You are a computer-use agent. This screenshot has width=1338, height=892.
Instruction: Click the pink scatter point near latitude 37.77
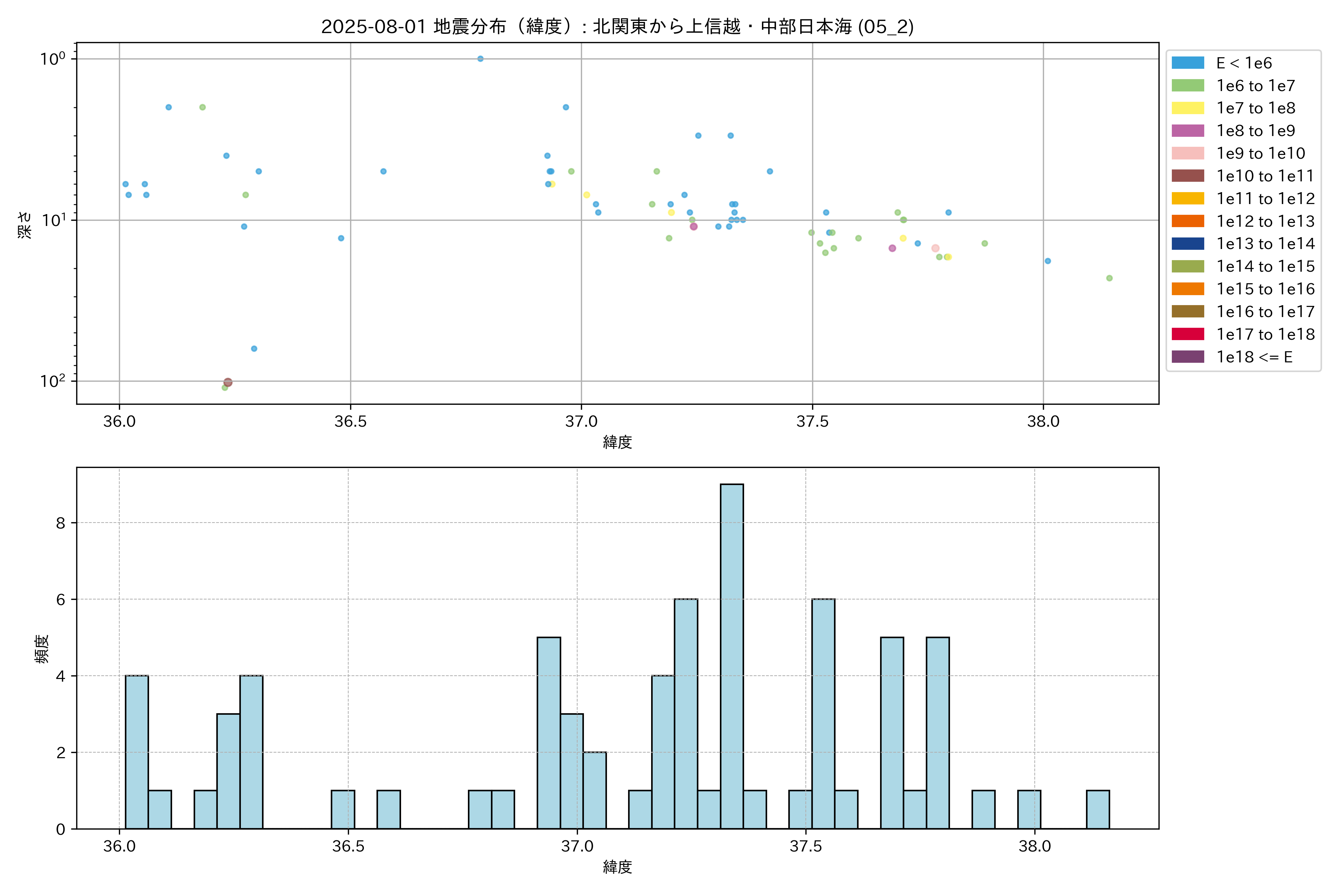[x=935, y=248]
